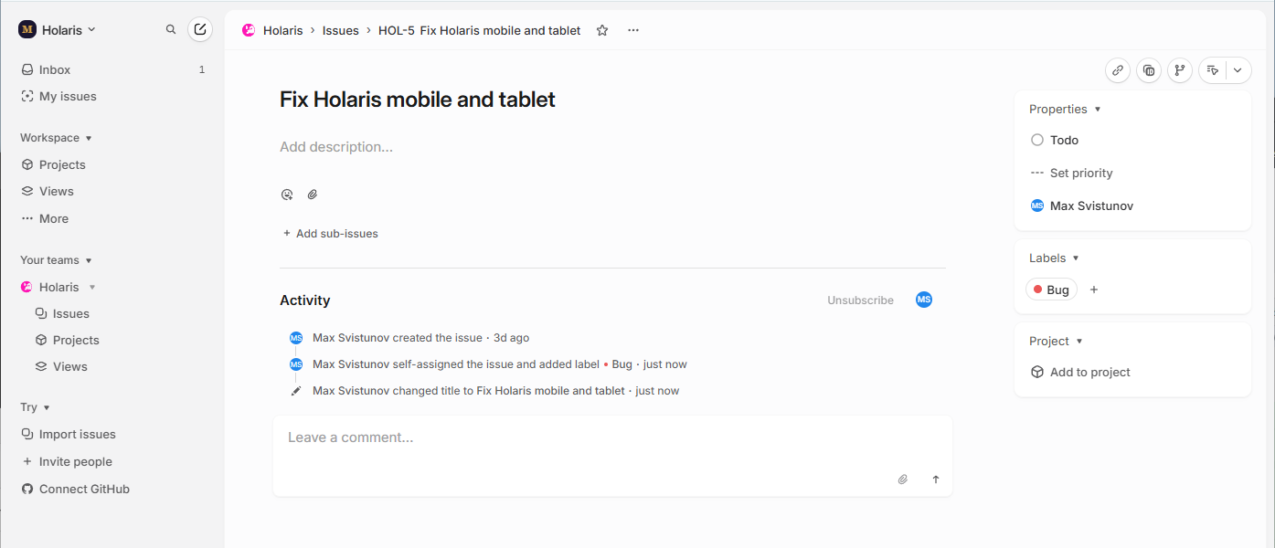Click subscriber avatar MS in Activity

pyautogui.click(x=924, y=300)
